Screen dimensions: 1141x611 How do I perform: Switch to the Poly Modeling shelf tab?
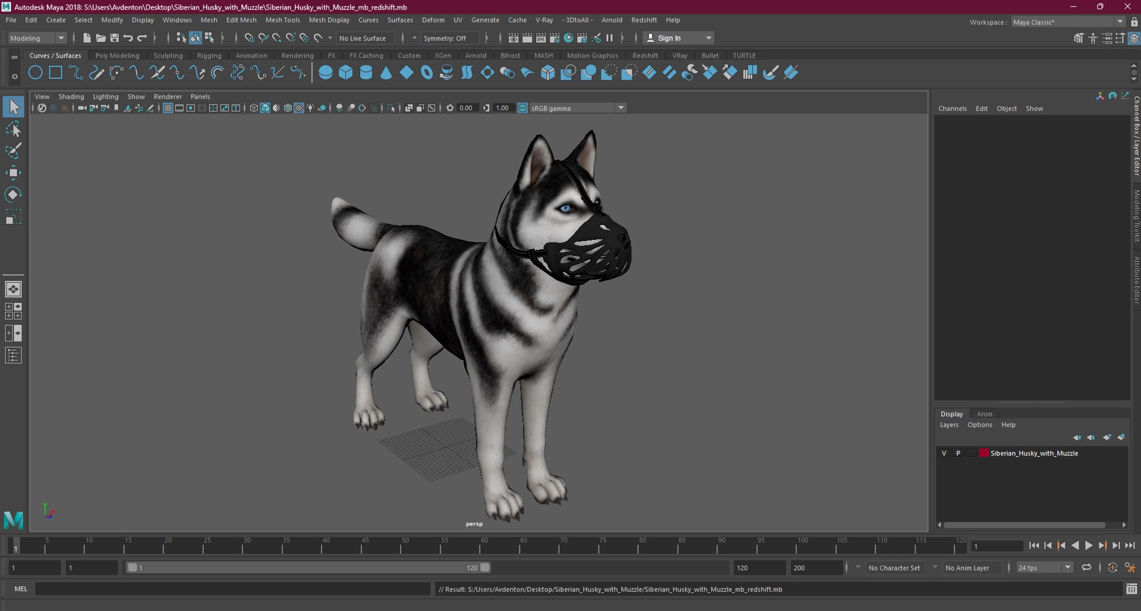[x=117, y=55]
